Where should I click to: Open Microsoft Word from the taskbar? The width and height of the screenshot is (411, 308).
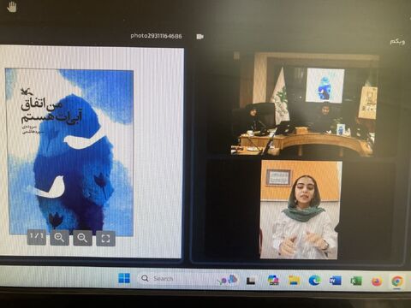[335, 281]
